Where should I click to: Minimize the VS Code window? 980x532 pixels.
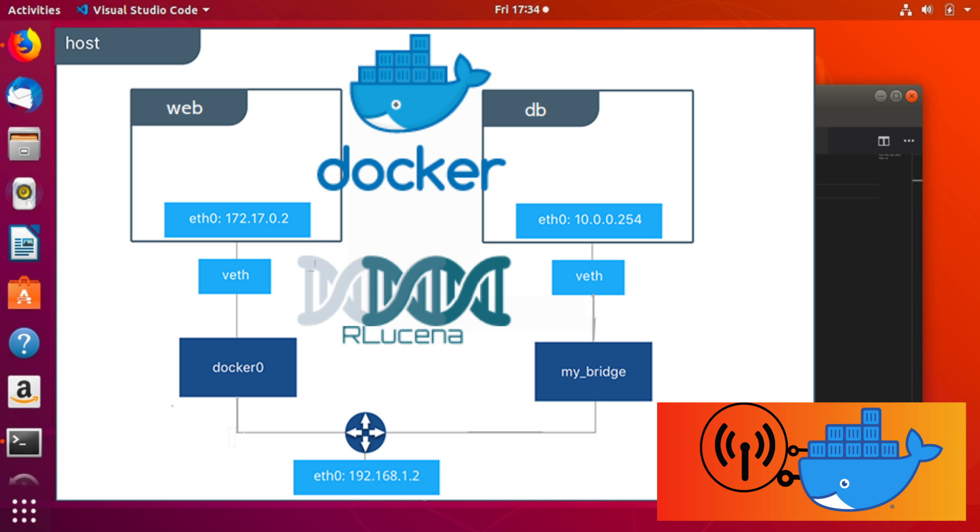tap(880, 96)
